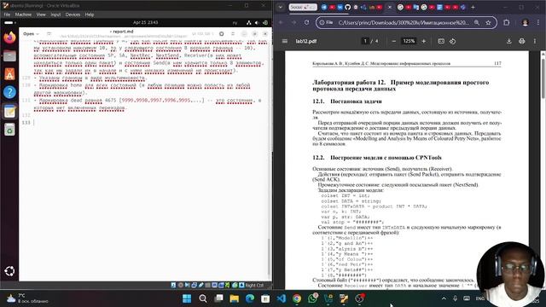Print the PDF document
This screenshot has height=307, width=546.
521,41
